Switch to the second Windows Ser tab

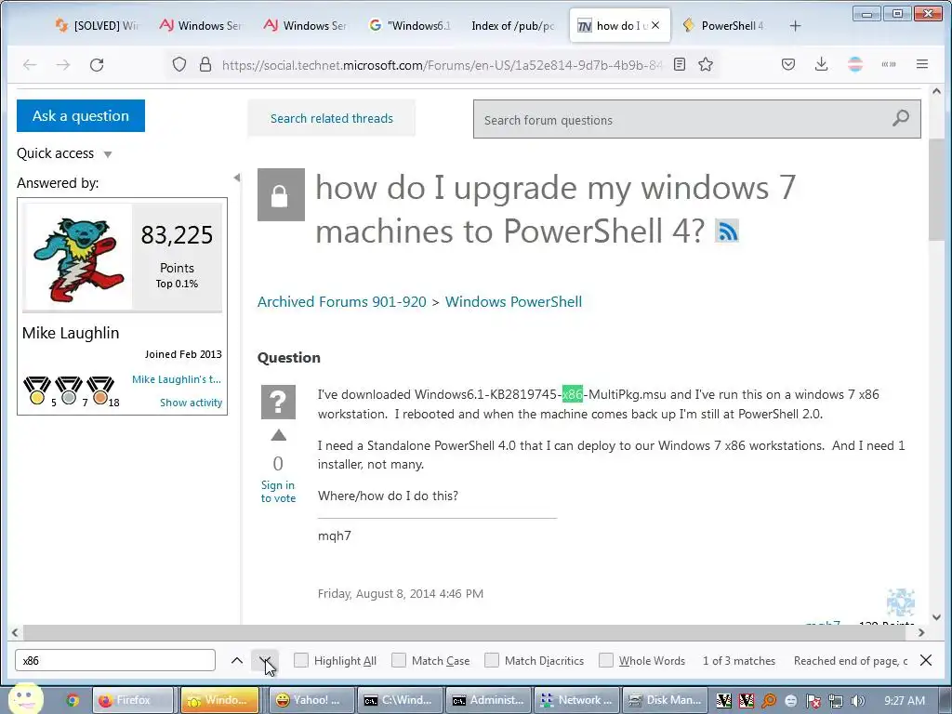[x=305, y=25]
